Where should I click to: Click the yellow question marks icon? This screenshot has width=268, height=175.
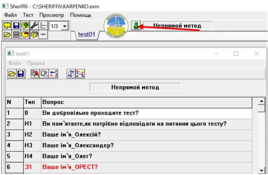pyautogui.click(x=34, y=34)
